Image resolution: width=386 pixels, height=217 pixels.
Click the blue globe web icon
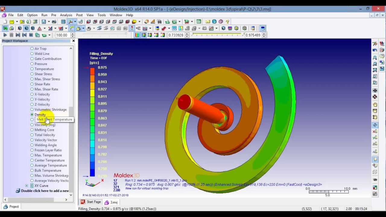coord(214,21)
